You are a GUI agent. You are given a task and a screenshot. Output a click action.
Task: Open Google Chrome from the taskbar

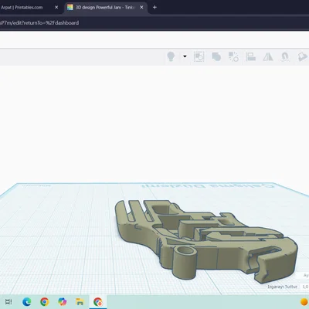[x=45, y=301]
